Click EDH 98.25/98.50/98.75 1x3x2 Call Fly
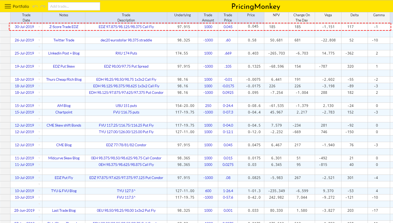 pos(126,79)
